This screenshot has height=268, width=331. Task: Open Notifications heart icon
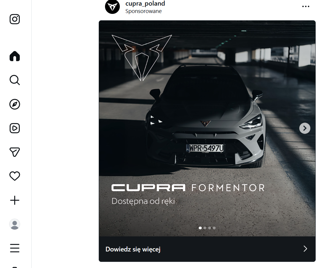coord(14,176)
